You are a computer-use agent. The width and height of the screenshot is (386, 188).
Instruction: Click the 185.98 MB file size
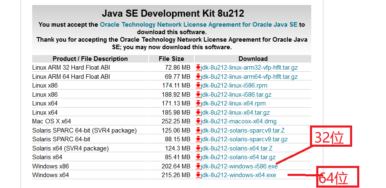point(176,113)
